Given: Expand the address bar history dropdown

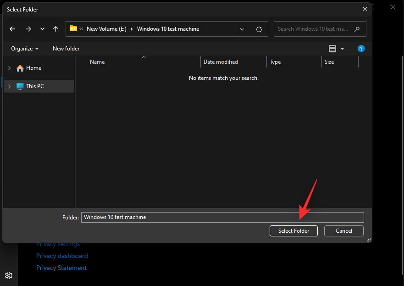Looking at the screenshot, I should click(x=242, y=29).
